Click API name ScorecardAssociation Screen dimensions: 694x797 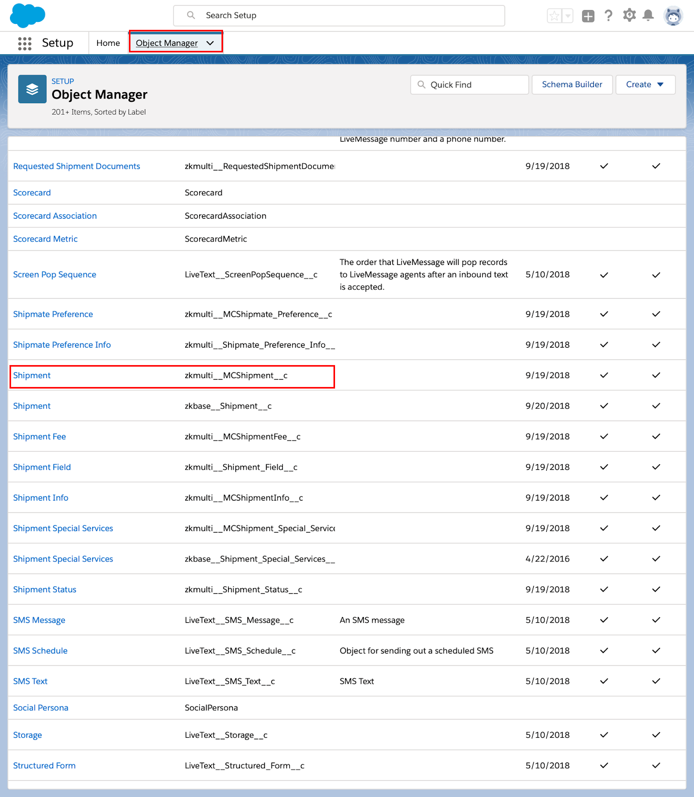pos(226,216)
